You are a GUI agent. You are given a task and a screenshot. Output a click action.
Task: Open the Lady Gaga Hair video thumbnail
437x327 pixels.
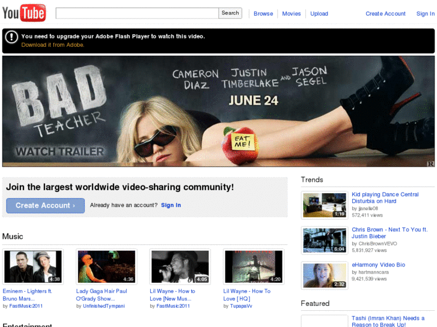click(x=106, y=266)
